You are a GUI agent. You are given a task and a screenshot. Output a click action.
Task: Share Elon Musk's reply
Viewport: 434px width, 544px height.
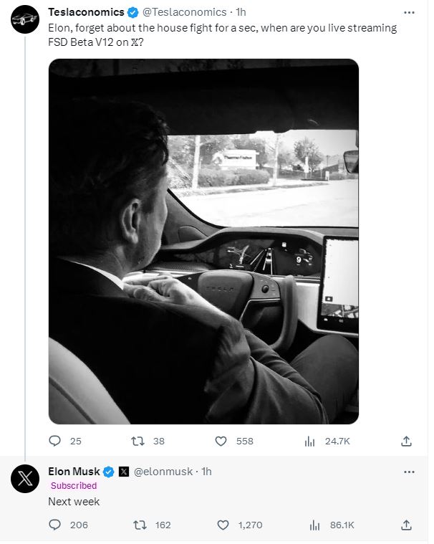[406, 525]
